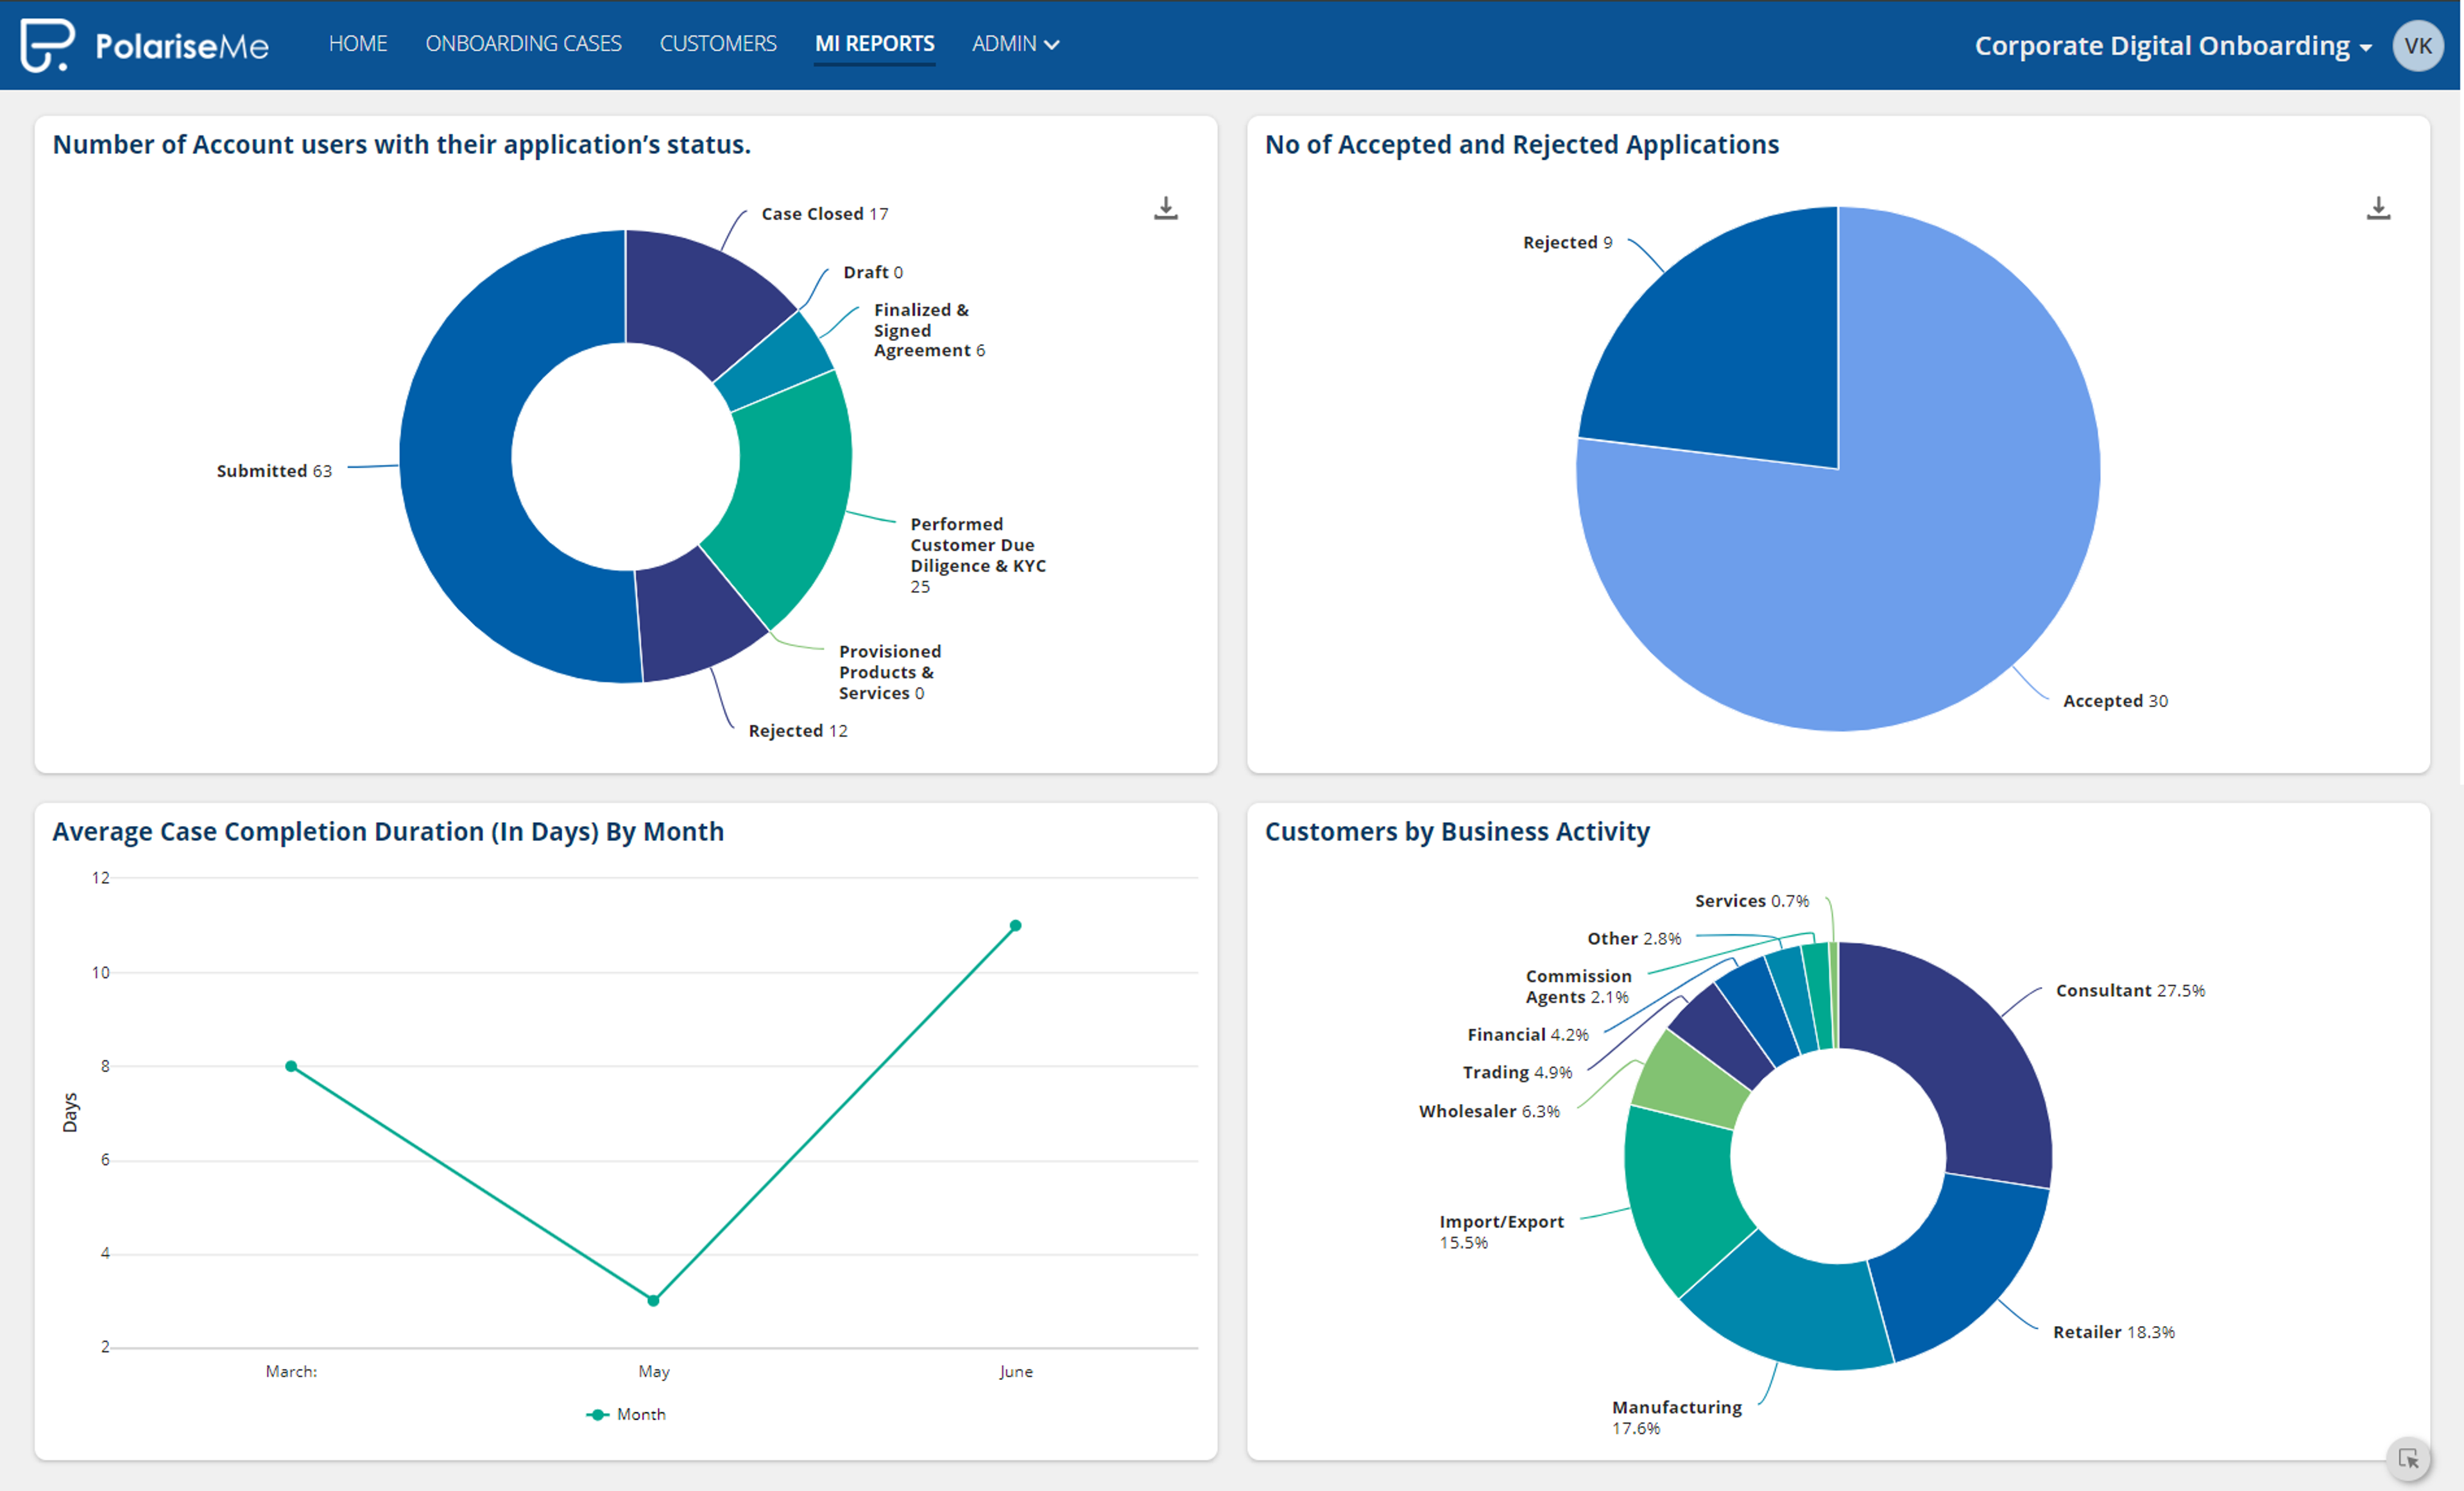Screen dimensions: 2464x1491
Task: Click the pointer icon at bottom right
Action: pos(2409,1459)
